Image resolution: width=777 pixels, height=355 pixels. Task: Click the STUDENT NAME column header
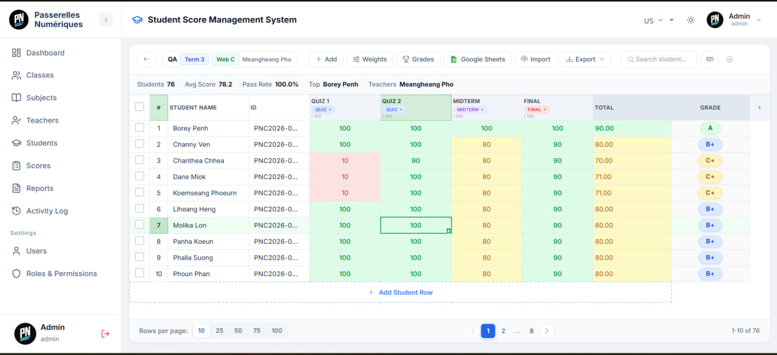(208, 107)
